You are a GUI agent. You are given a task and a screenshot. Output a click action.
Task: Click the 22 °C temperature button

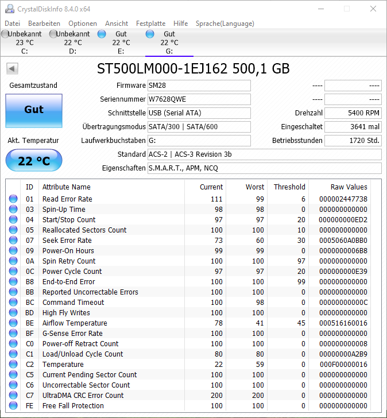pos(34,161)
